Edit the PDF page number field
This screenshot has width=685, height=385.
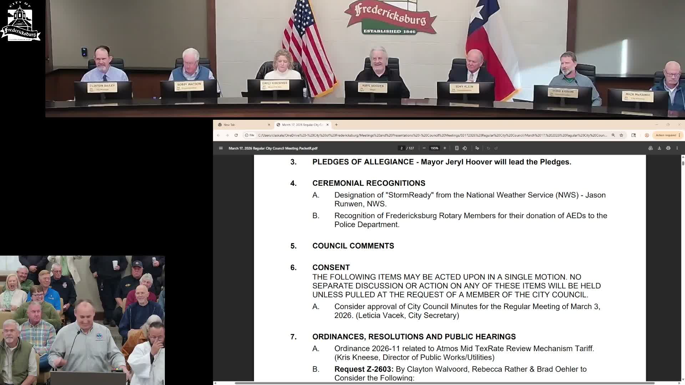(401, 148)
